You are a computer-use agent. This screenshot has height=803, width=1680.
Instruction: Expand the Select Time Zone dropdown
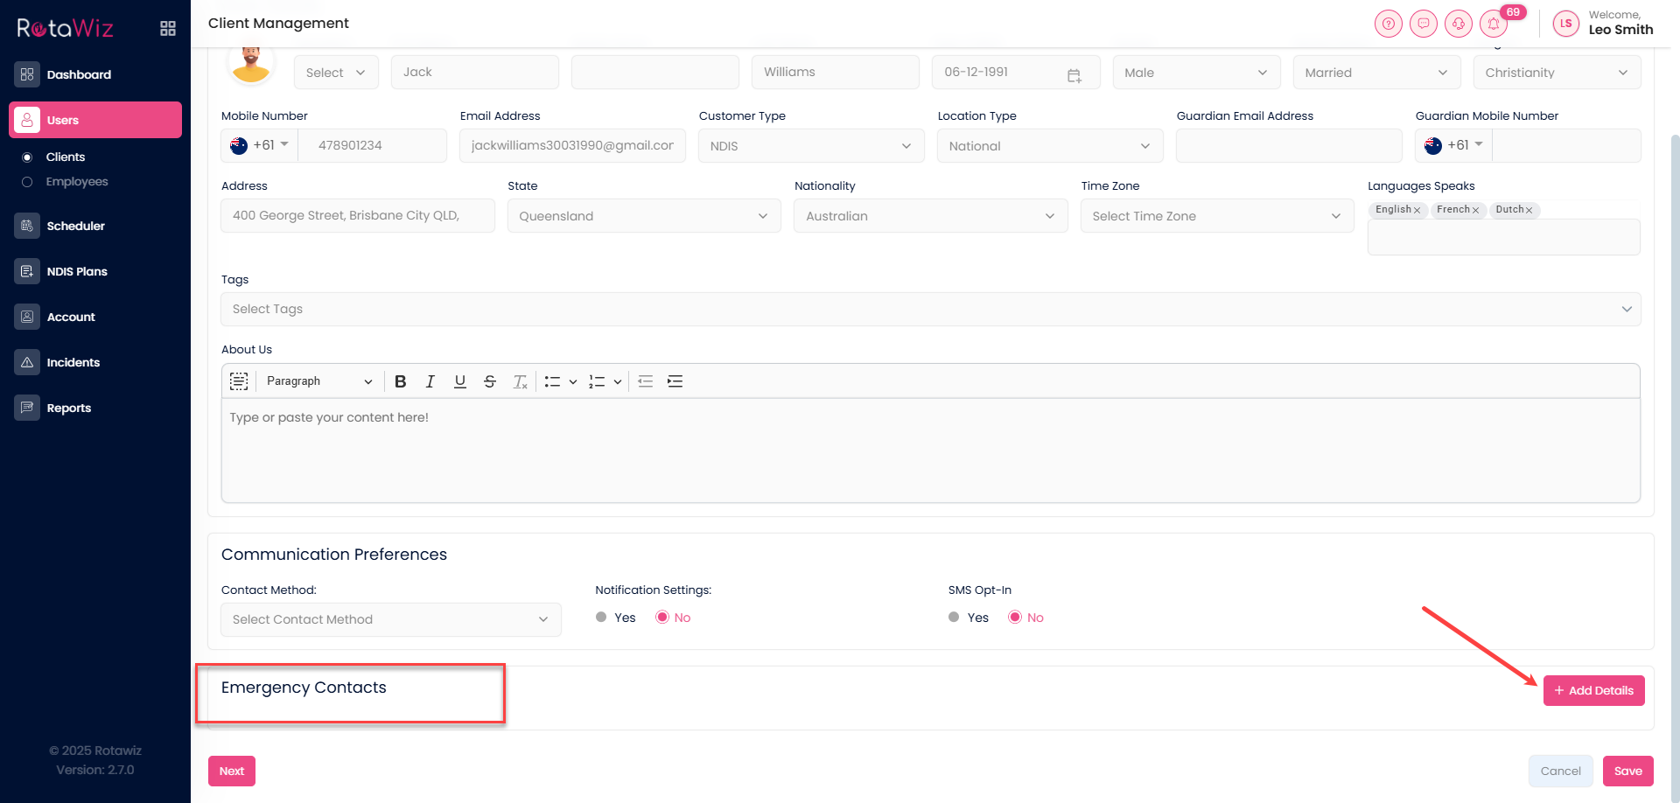click(x=1216, y=216)
